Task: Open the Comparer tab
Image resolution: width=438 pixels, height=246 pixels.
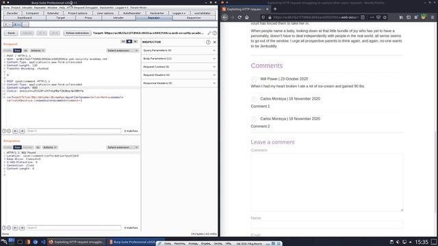Action: [32, 13]
